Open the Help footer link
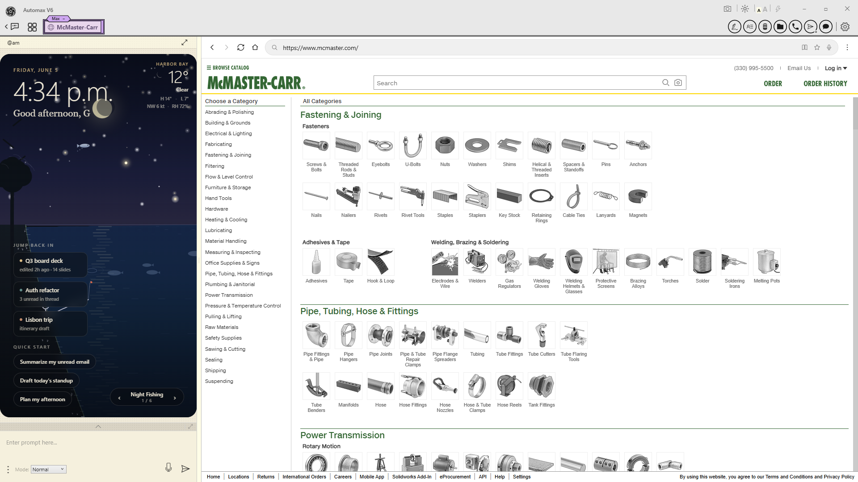The image size is (858, 482). coord(500,477)
